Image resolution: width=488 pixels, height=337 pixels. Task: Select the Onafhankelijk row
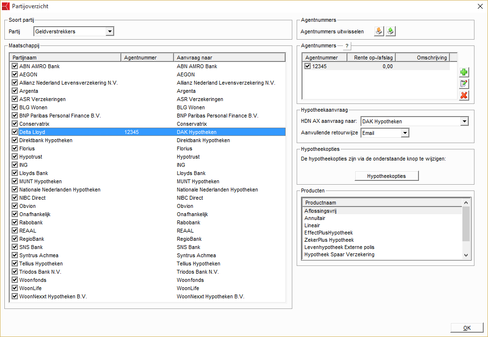(x=148, y=214)
